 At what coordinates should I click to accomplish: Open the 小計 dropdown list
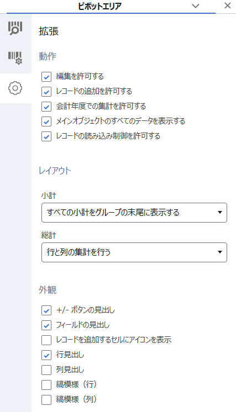click(134, 213)
